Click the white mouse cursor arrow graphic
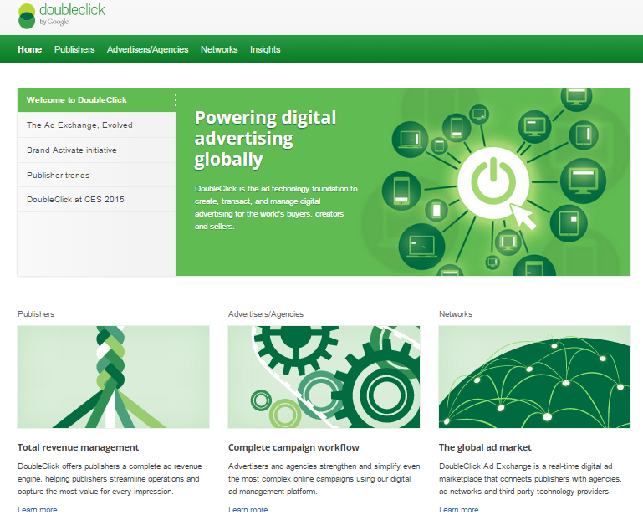The width and height of the screenshot is (643, 530). [523, 215]
